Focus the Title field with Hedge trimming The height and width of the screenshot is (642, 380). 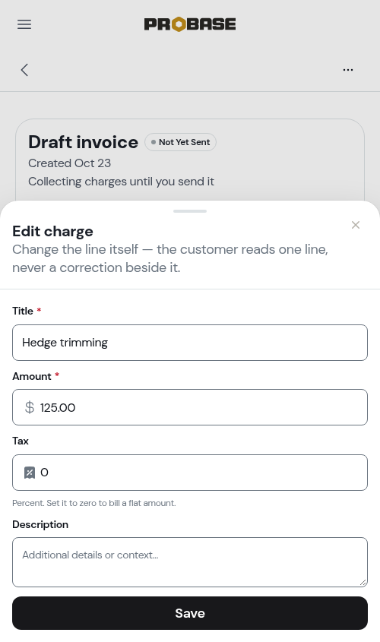coord(190,343)
